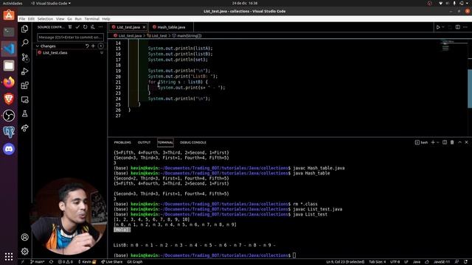Open the View menu
This screenshot has width=472, height=265.
tap(60, 18)
